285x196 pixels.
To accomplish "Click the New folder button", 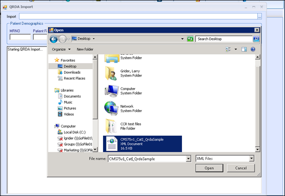I will (x=85, y=49).
